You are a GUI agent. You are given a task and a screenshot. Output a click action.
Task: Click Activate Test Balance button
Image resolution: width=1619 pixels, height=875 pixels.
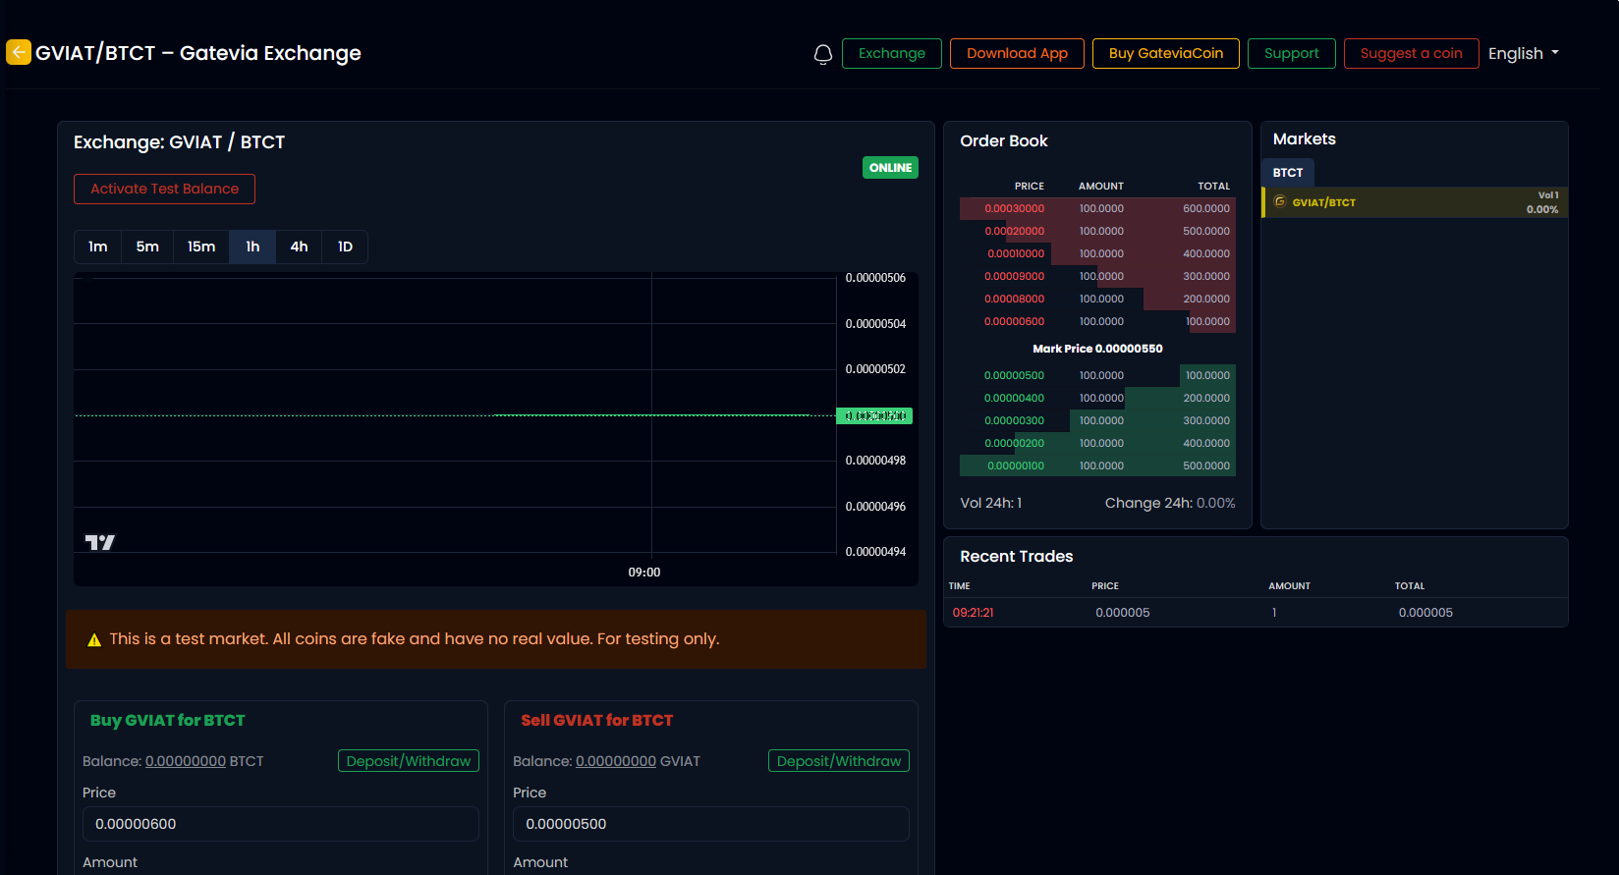point(164,189)
